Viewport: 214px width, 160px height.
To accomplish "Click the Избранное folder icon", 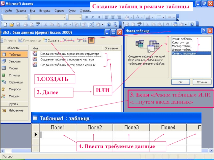I will (4, 110).
